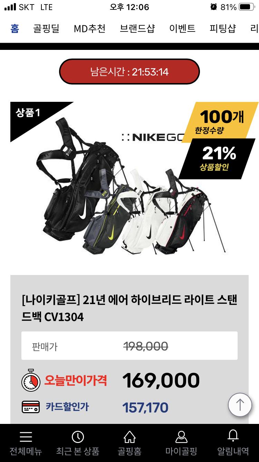Screen dimensions: 259x462
Task: Open the 전체메뉴 hamburger icon
Action: pyautogui.click(x=26, y=437)
